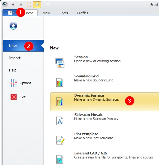Open the quick access toolbar dropdown arrow
Viewport: 159px width, 165px height.
pos(48,5)
